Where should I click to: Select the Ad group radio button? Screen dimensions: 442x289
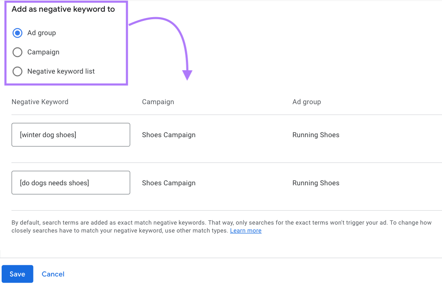pyautogui.click(x=17, y=33)
